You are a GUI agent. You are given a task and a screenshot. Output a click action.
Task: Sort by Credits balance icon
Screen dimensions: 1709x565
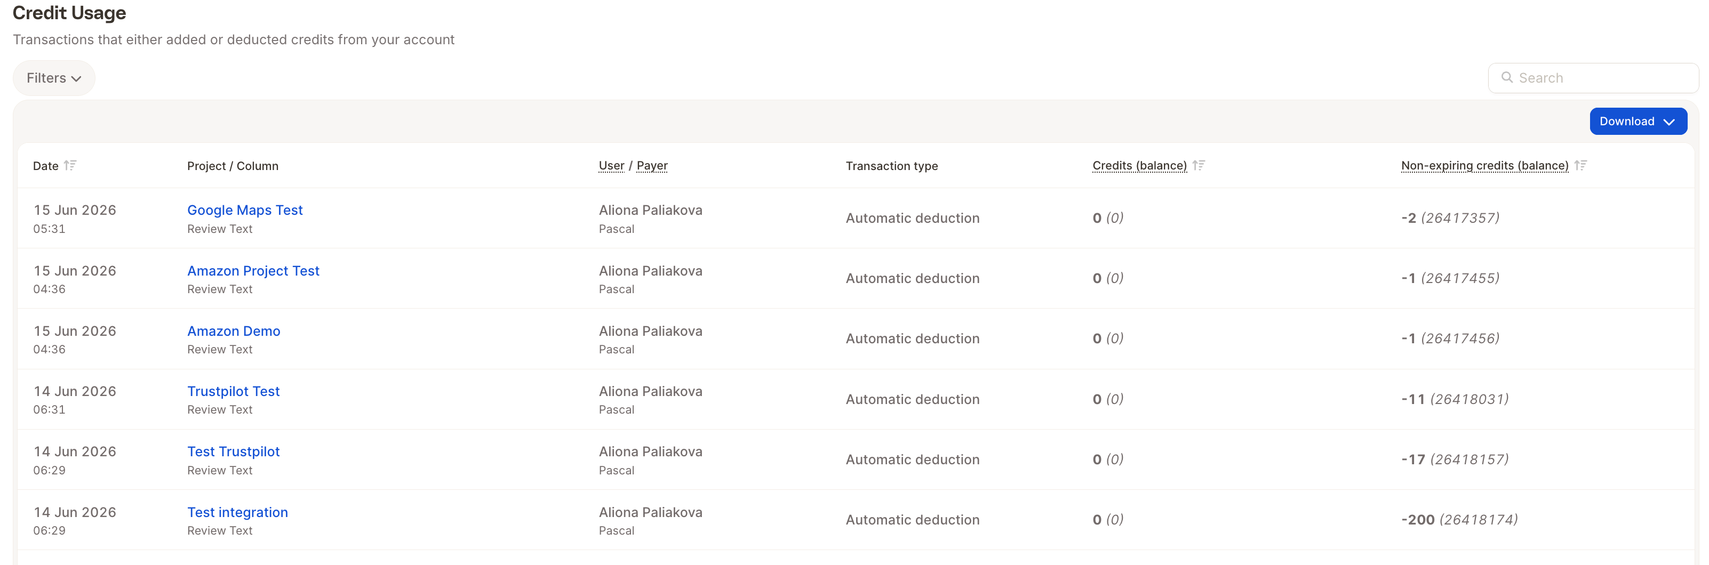1198,165
